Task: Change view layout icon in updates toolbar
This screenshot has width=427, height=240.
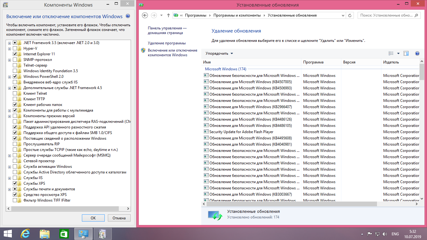Action: click(391, 53)
